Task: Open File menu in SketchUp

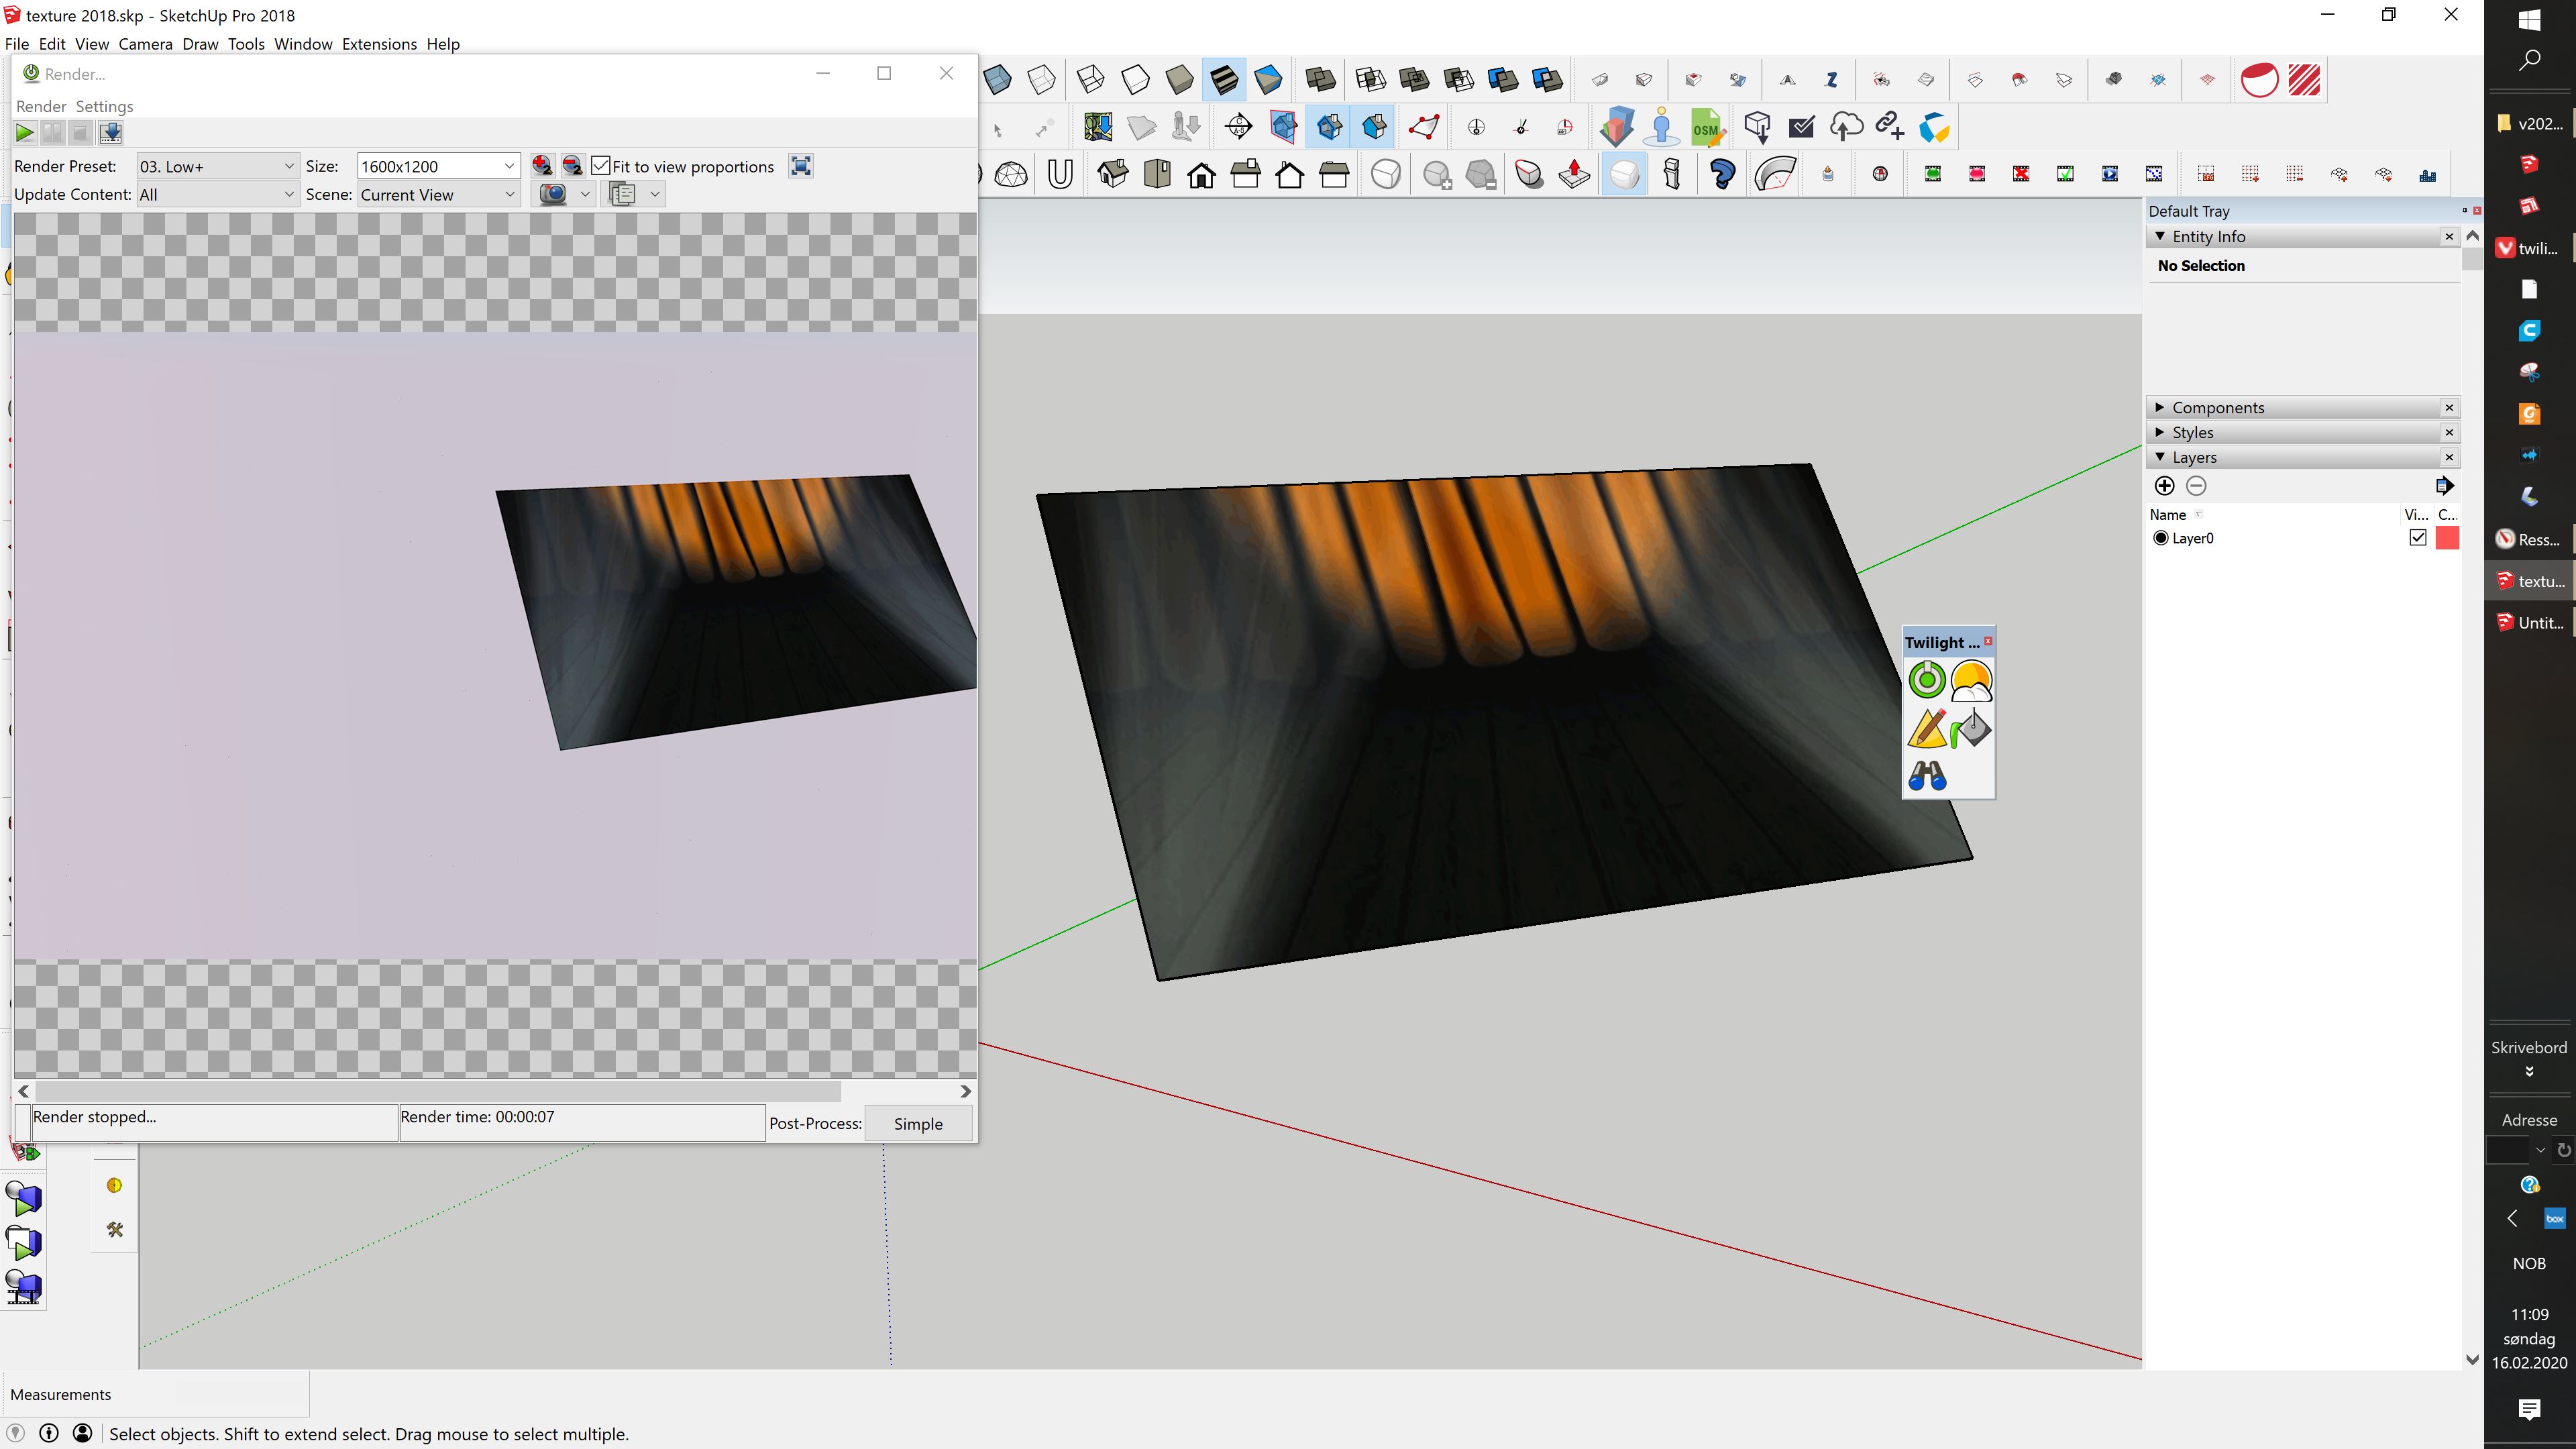Action: click(17, 44)
